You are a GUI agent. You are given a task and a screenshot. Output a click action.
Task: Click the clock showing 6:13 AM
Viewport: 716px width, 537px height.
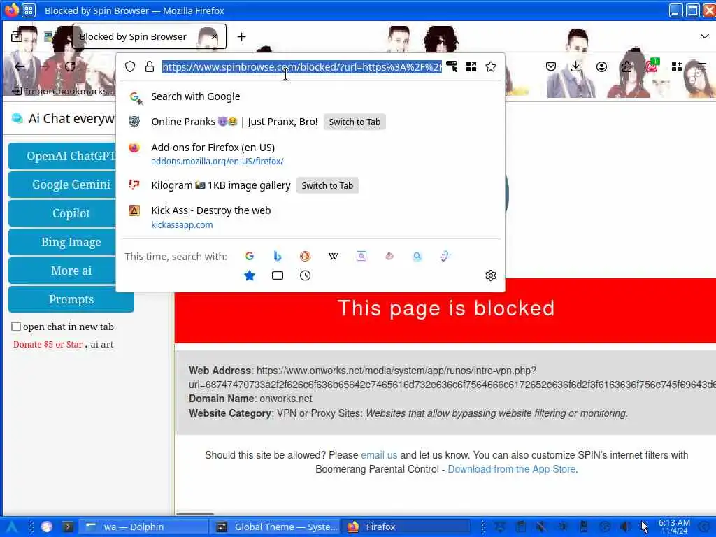[x=674, y=527]
